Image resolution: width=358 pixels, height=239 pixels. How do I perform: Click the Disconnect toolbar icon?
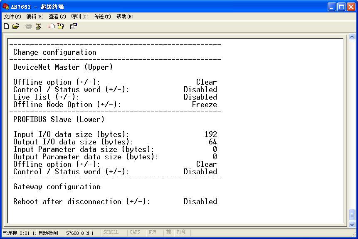(x=38, y=26)
